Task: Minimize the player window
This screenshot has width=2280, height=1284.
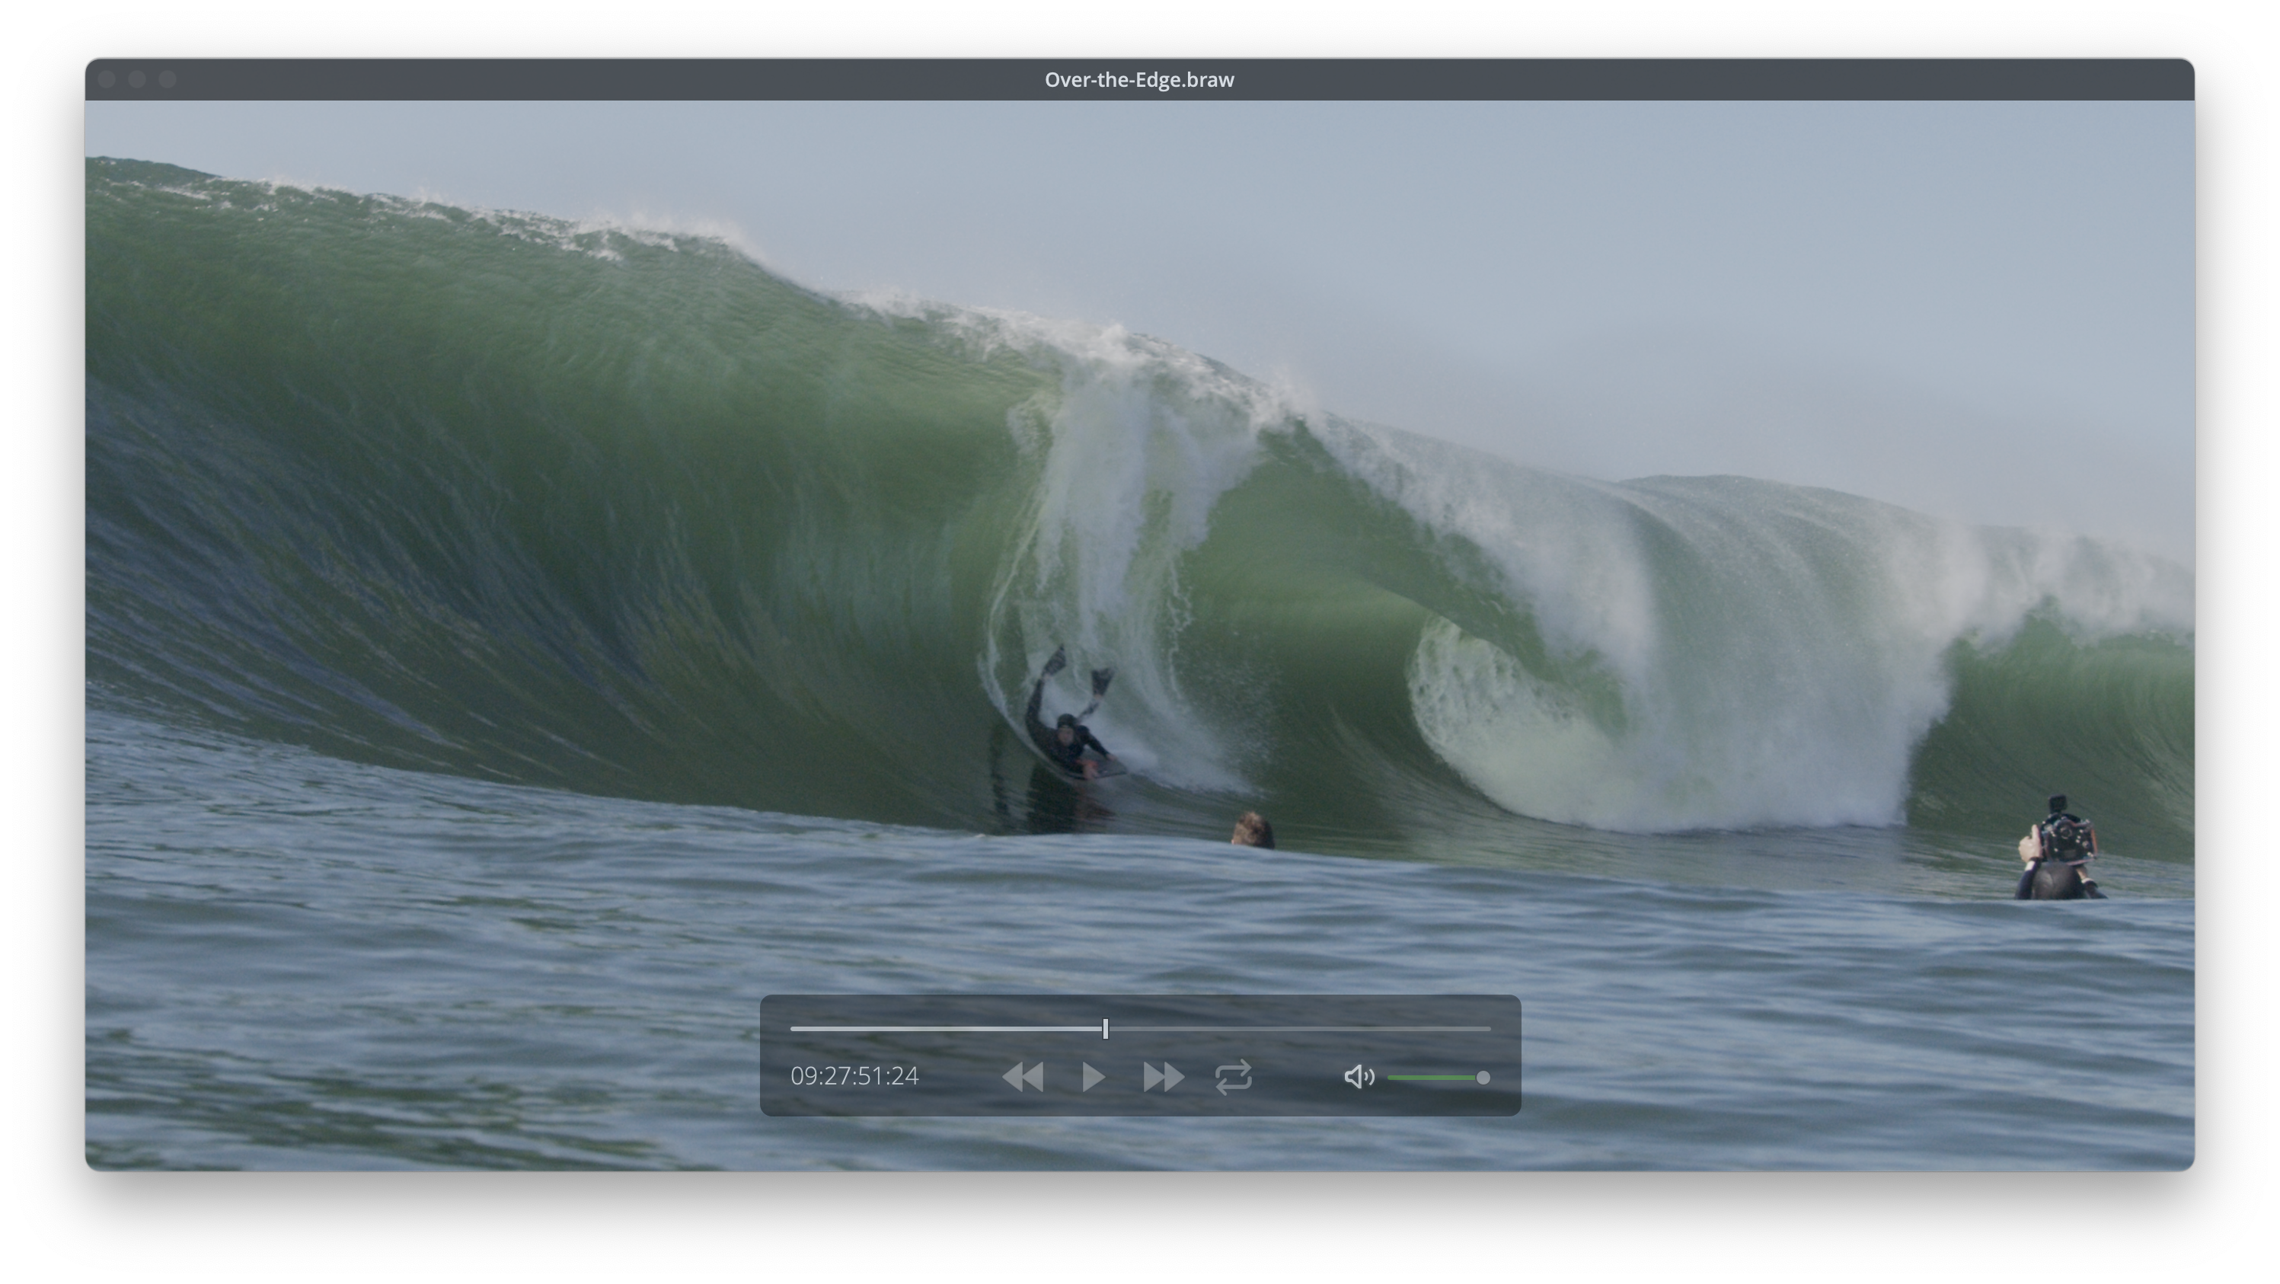Action: [x=136, y=80]
